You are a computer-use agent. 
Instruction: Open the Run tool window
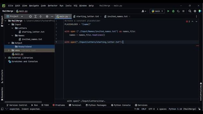35,105
